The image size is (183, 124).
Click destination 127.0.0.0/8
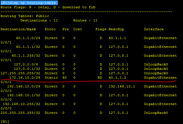coord(26,64)
